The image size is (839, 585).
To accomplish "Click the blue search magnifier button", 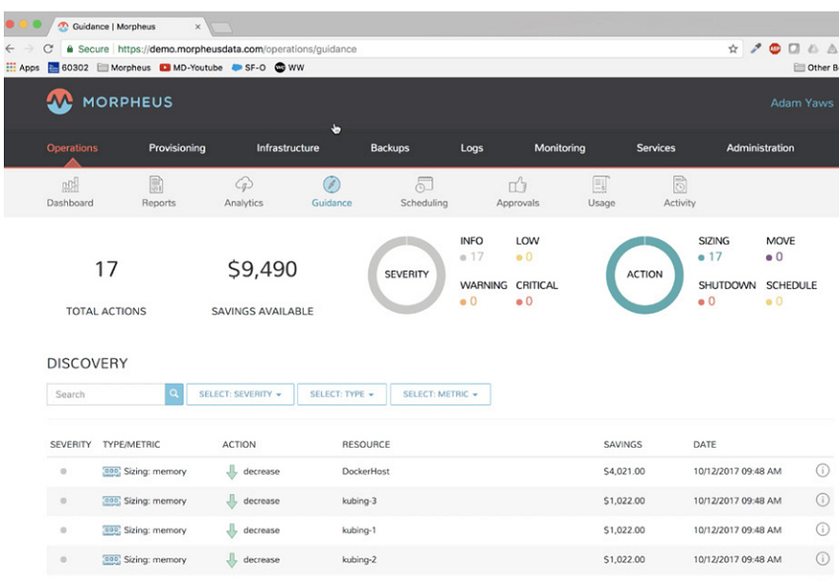I will [x=174, y=394].
